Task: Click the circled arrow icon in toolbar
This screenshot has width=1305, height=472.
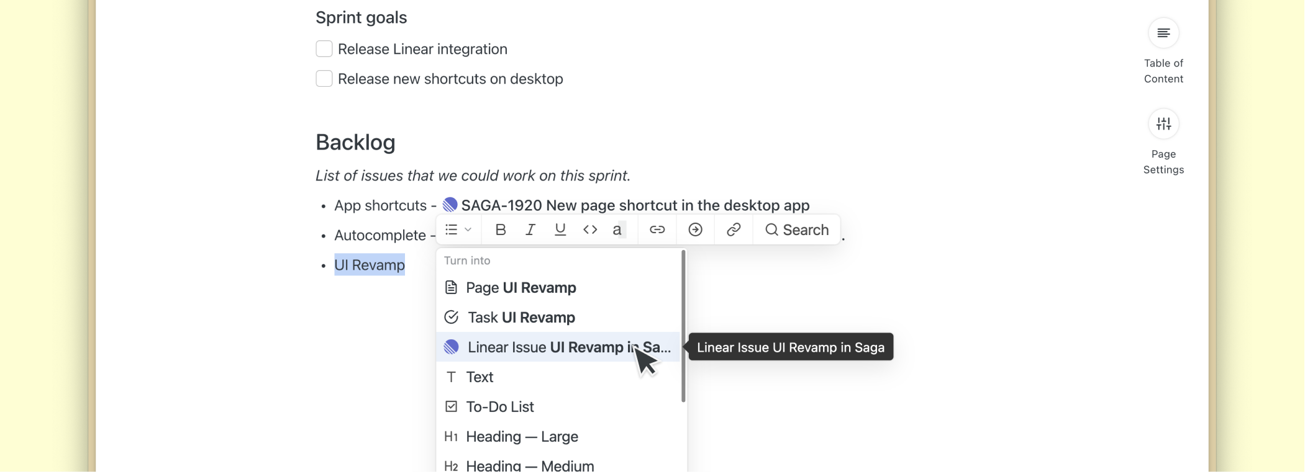Action: pyautogui.click(x=696, y=230)
